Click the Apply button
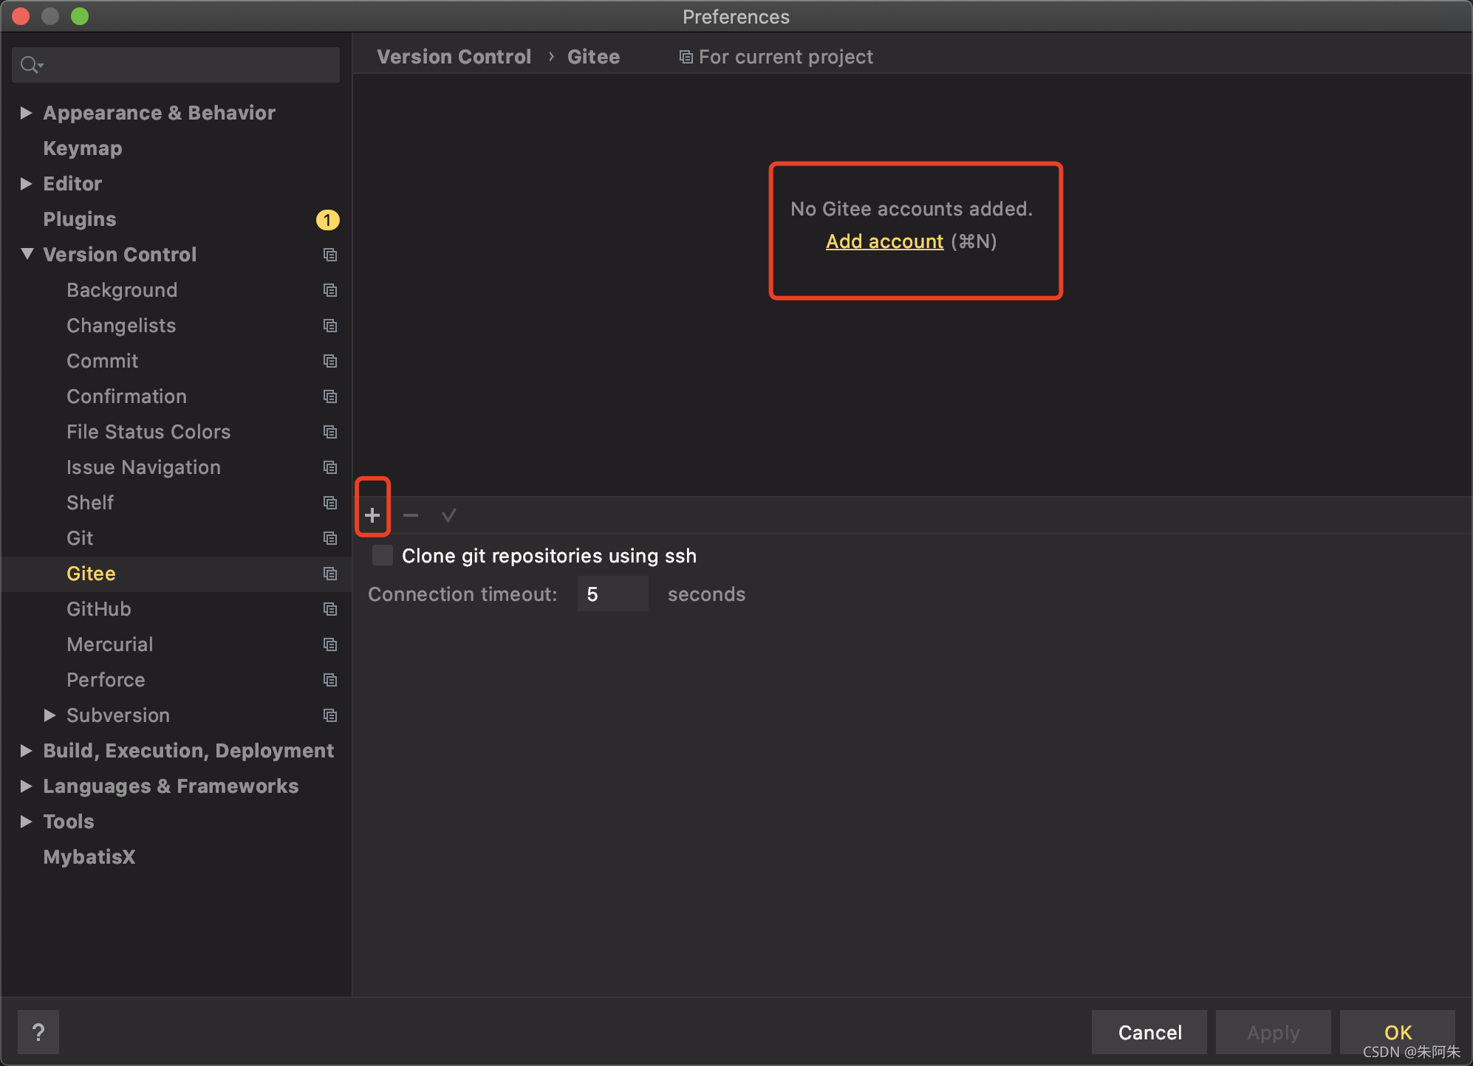The height and width of the screenshot is (1066, 1473). tap(1274, 1032)
